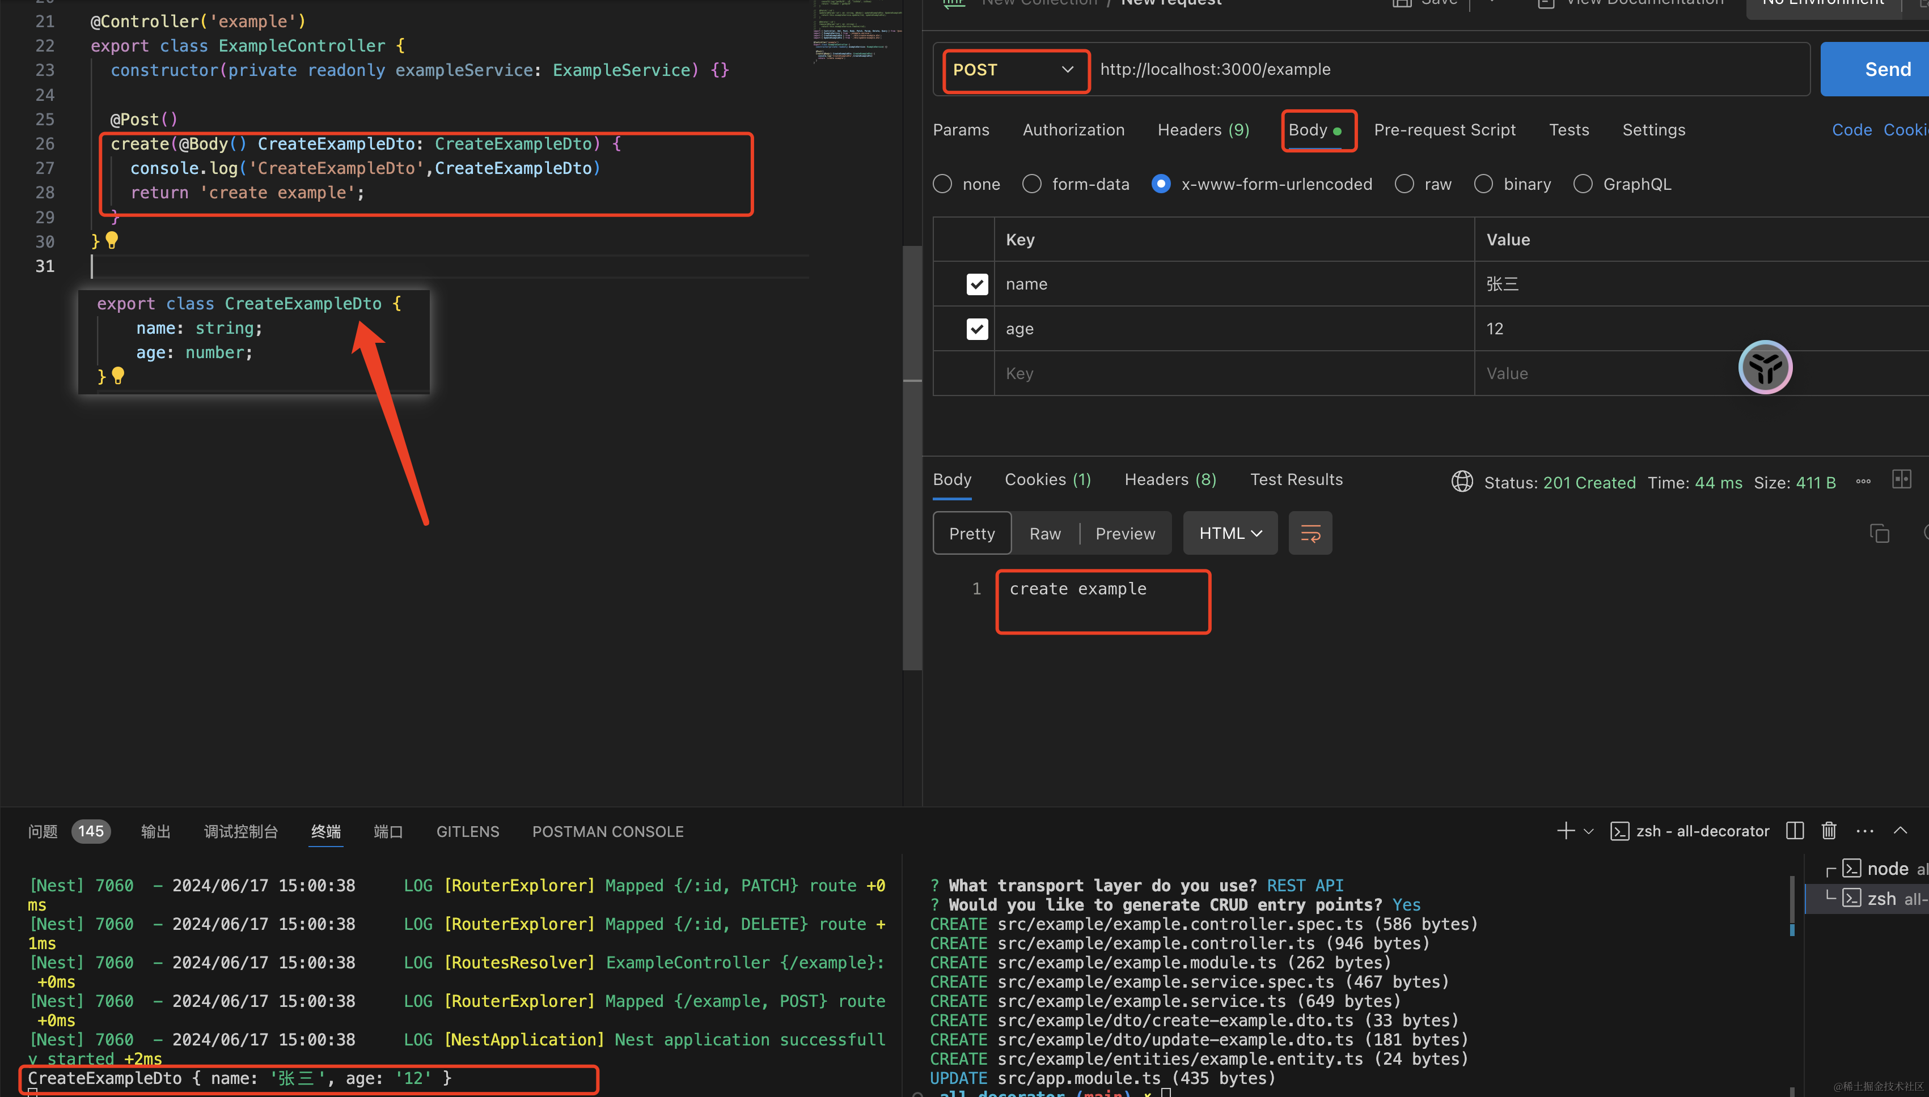Open the response more options ellipsis

click(1863, 482)
